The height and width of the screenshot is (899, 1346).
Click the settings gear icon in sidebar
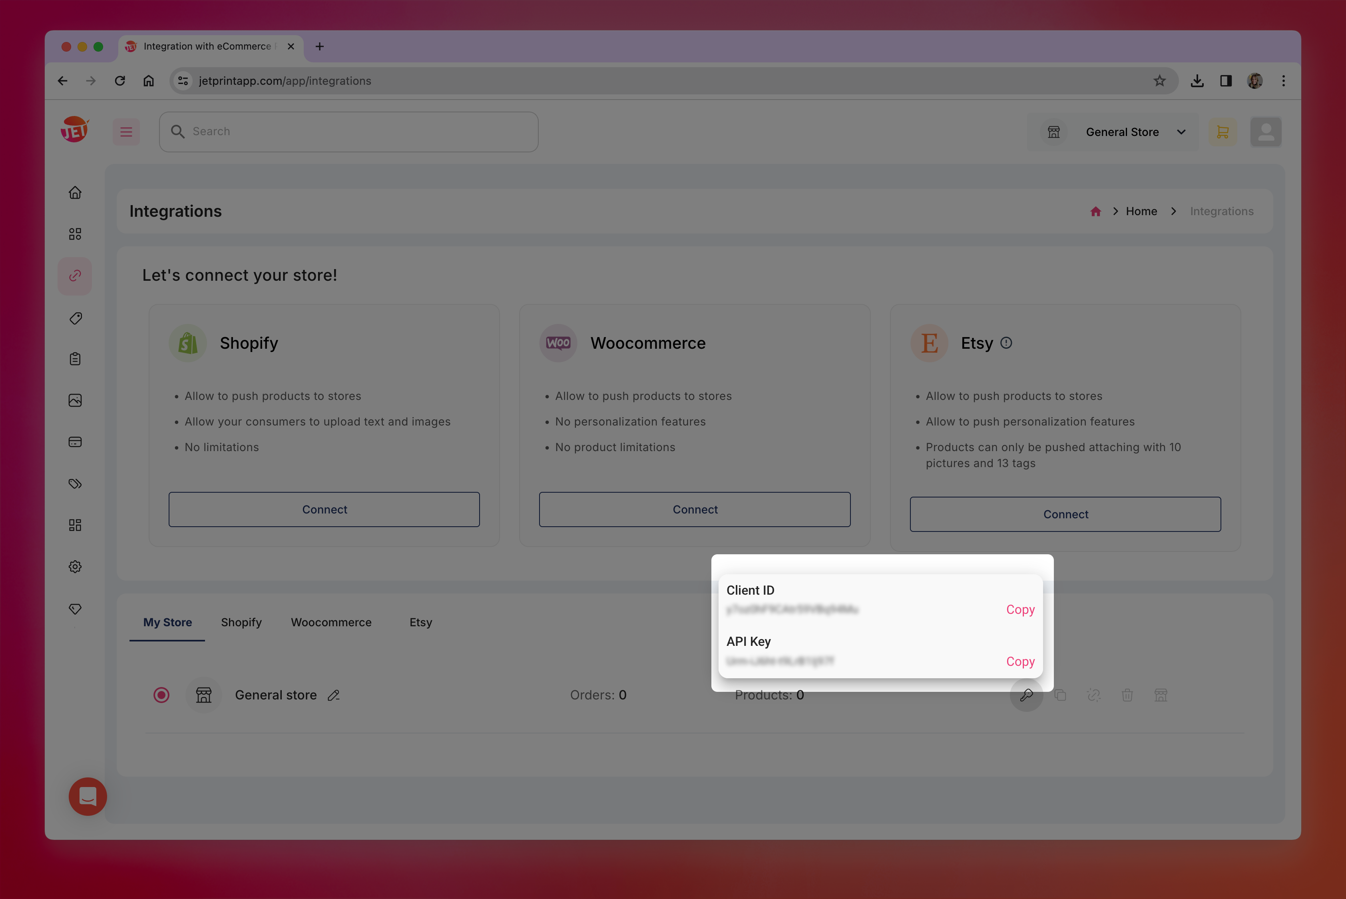pos(75,566)
